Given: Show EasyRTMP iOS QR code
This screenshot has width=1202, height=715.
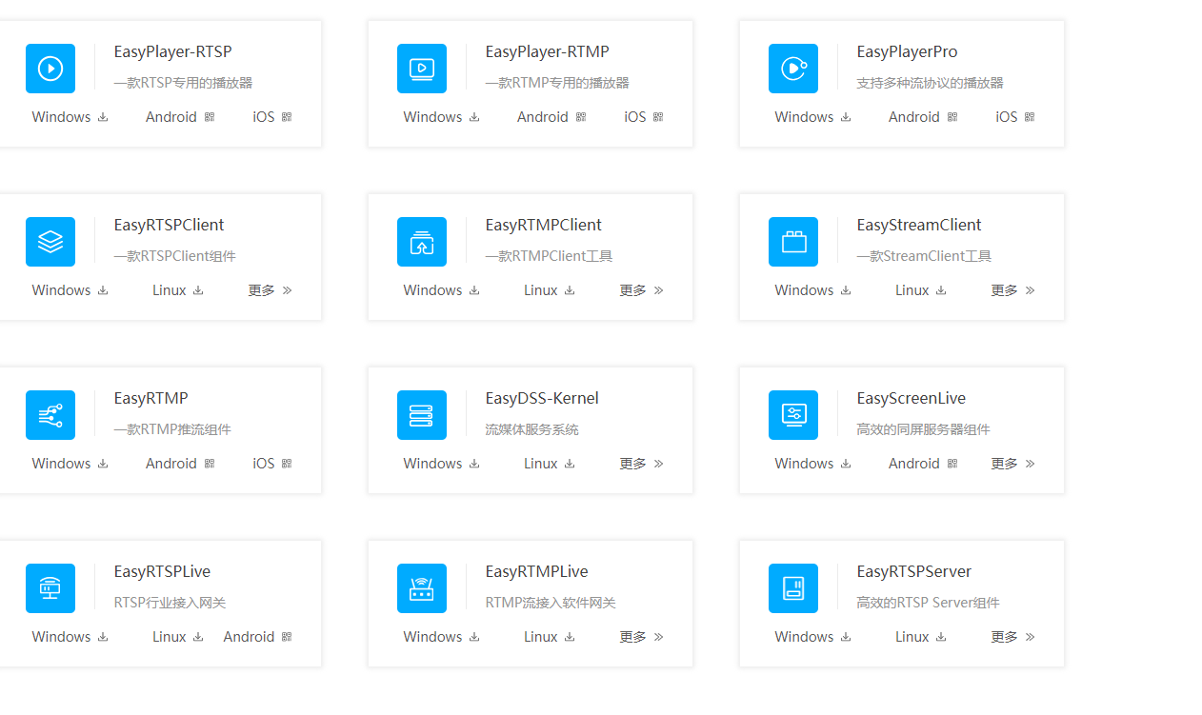Looking at the screenshot, I should pyautogui.click(x=272, y=464).
